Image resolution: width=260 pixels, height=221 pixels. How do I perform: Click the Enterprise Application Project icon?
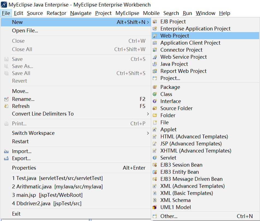click(155, 29)
